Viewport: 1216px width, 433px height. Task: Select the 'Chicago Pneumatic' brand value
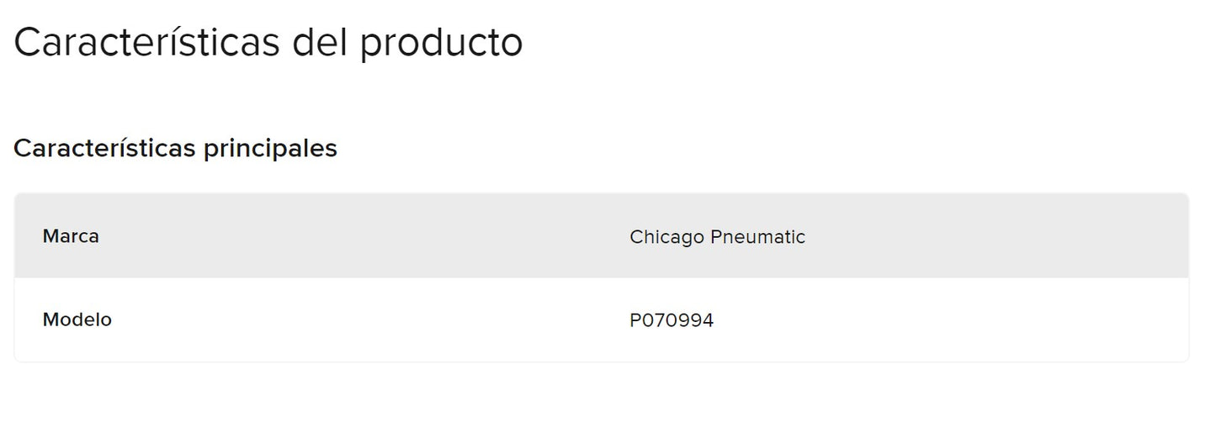[717, 237]
